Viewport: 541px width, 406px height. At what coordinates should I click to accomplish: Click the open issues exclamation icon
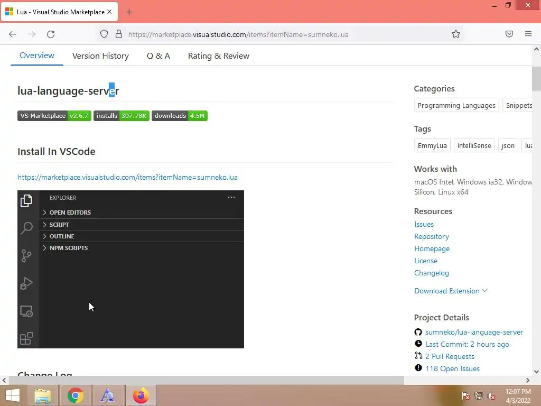click(418, 368)
